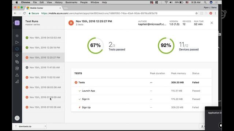Click the red failed status icon in header
This screenshot has height=131, width=234.
[x=71, y=23]
